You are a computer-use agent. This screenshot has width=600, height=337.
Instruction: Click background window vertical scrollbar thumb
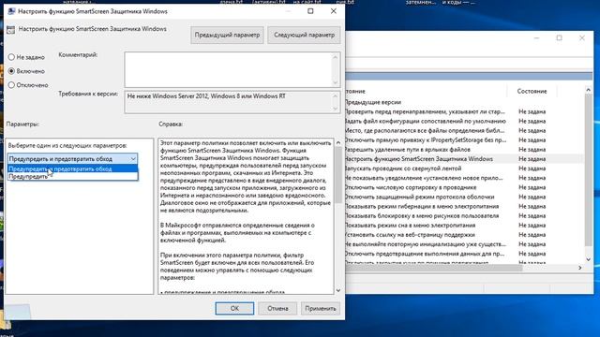[x=589, y=170]
